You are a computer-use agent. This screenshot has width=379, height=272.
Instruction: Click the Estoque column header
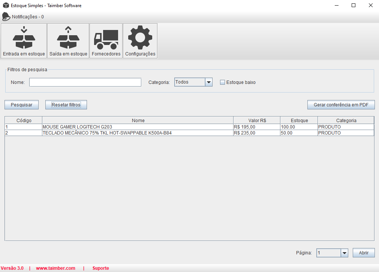coord(299,120)
